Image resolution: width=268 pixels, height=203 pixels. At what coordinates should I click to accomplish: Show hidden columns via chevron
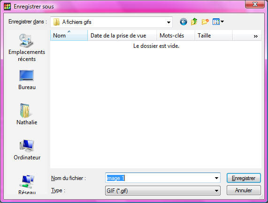(255, 36)
